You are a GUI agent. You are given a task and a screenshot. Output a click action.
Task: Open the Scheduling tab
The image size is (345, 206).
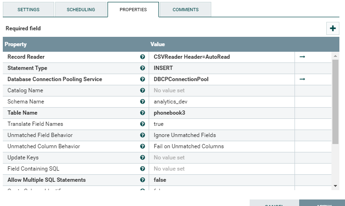[81, 9]
